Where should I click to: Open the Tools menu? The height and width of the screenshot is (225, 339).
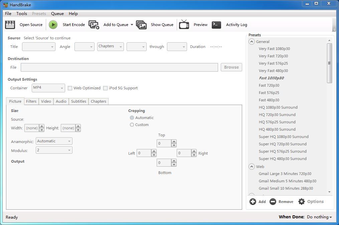[x=22, y=13]
